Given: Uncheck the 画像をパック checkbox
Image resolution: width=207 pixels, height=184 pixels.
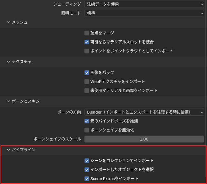Looking at the screenshot, I should 87,72.
